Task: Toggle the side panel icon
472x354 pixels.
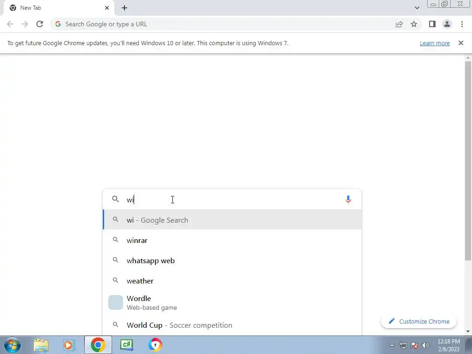Action: click(432, 24)
